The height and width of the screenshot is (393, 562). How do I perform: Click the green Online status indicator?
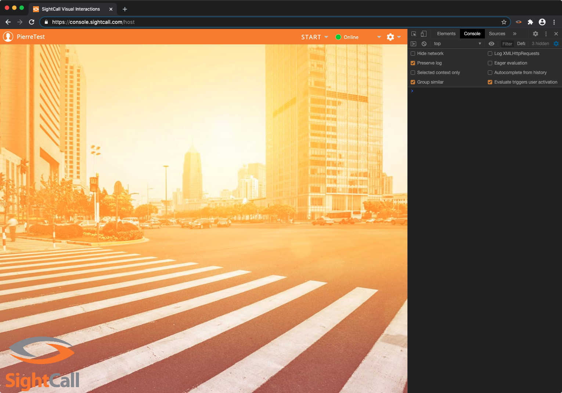tap(338, 37)
